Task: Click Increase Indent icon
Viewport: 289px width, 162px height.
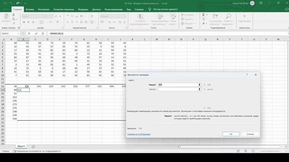Action: 86,22
